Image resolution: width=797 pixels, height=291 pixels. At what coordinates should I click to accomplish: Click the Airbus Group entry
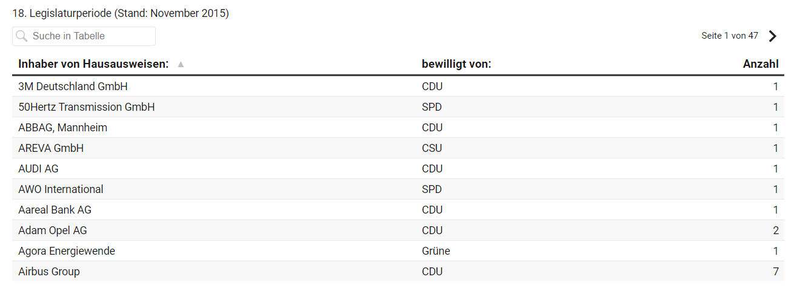[x=48, y=272]
